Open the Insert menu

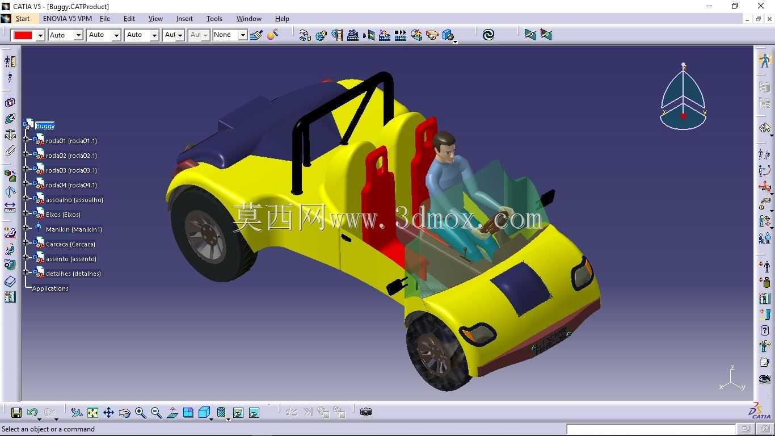(x=184, y=19)
